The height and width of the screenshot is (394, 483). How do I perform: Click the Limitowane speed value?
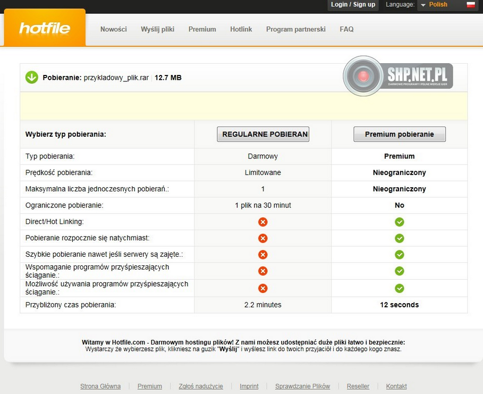[x=263, y=173]
